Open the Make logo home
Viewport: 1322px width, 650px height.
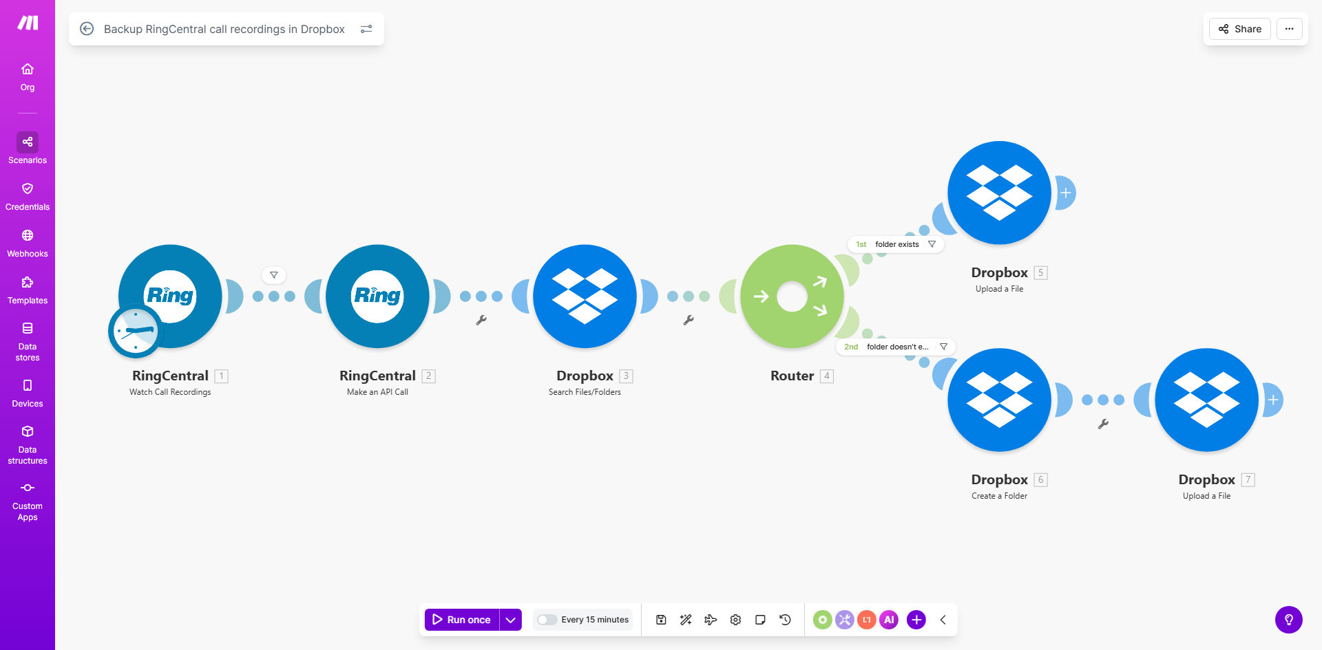28,23
